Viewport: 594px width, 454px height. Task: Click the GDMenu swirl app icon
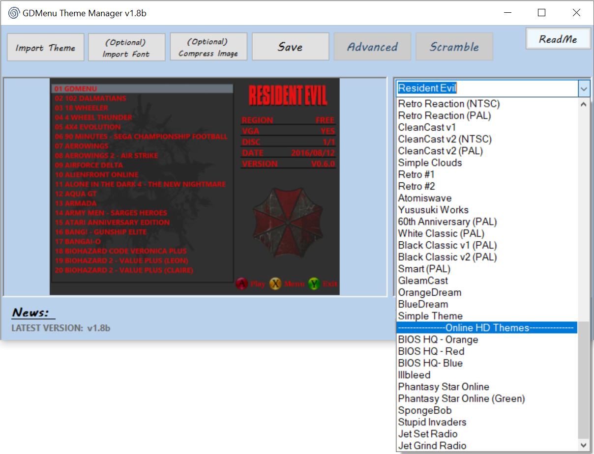[14, 13]
